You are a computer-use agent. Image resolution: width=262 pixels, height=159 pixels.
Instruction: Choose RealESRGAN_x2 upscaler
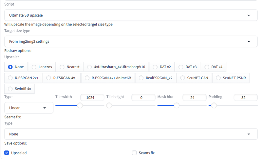(156, 78)
